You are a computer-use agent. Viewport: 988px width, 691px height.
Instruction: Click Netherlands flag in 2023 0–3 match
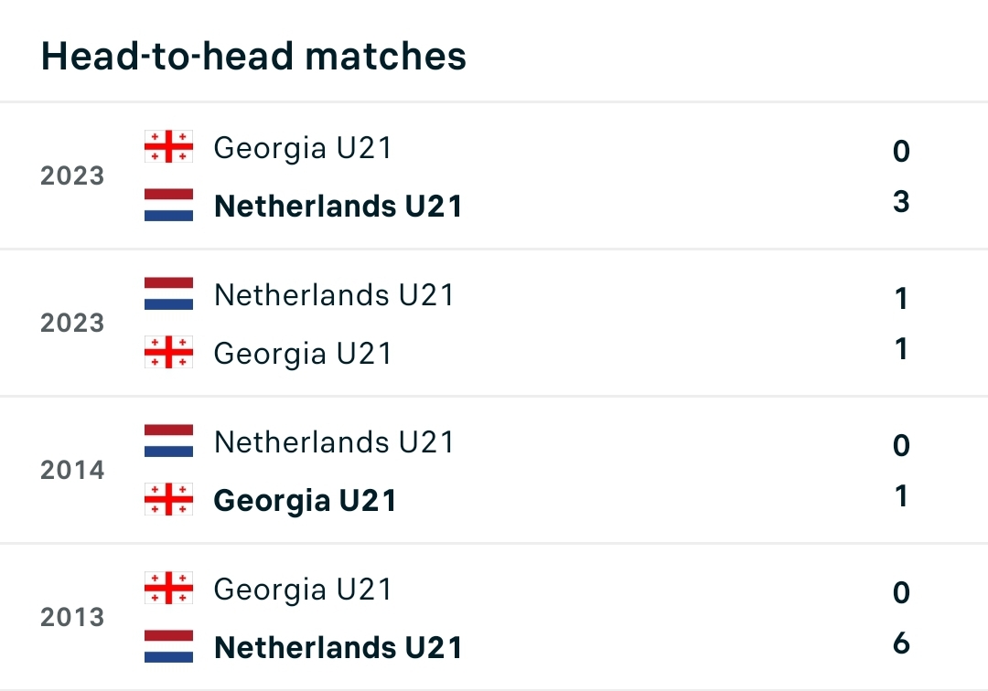point(168,206)
